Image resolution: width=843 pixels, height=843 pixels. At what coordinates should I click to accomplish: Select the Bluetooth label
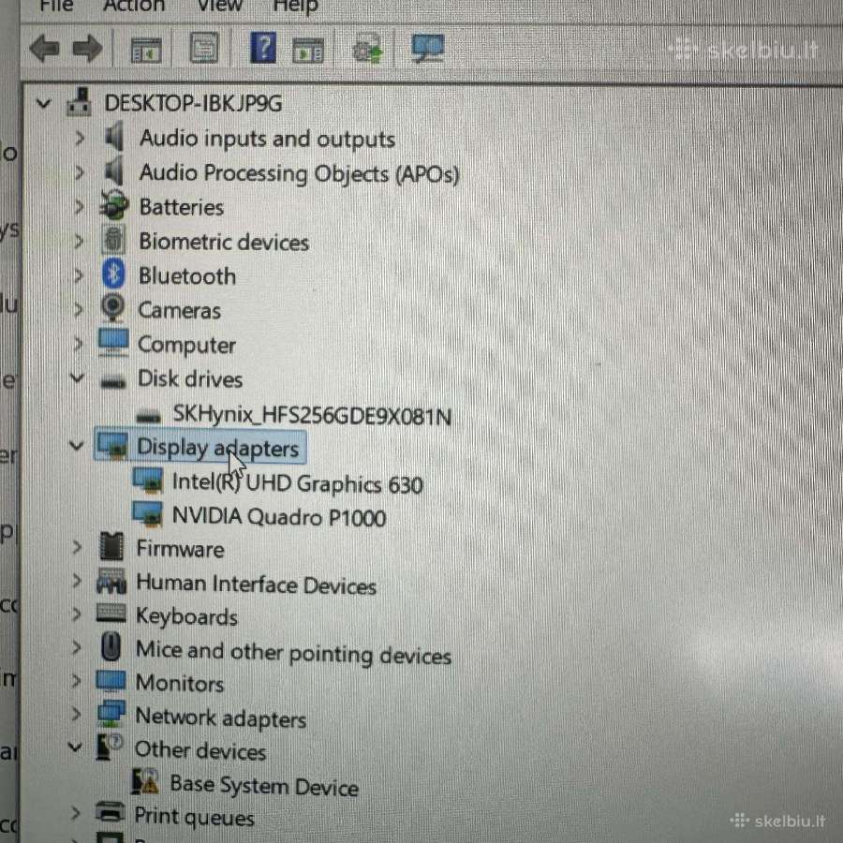[187, 275]
